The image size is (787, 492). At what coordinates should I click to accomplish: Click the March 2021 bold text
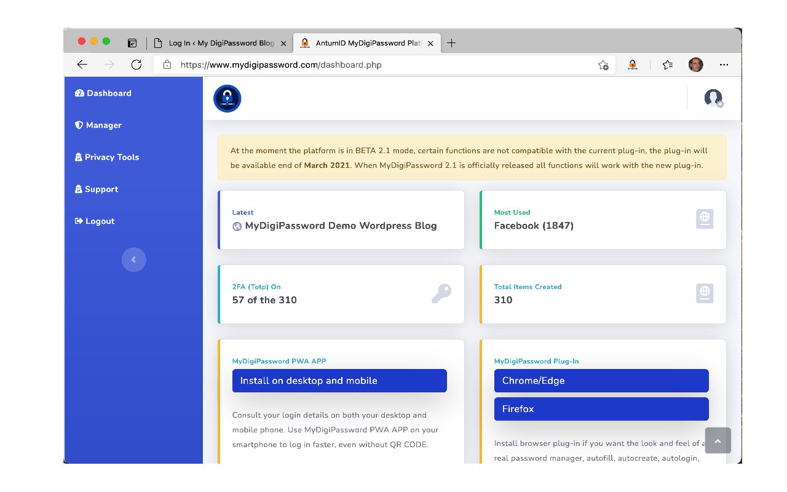tap(326, 165)
